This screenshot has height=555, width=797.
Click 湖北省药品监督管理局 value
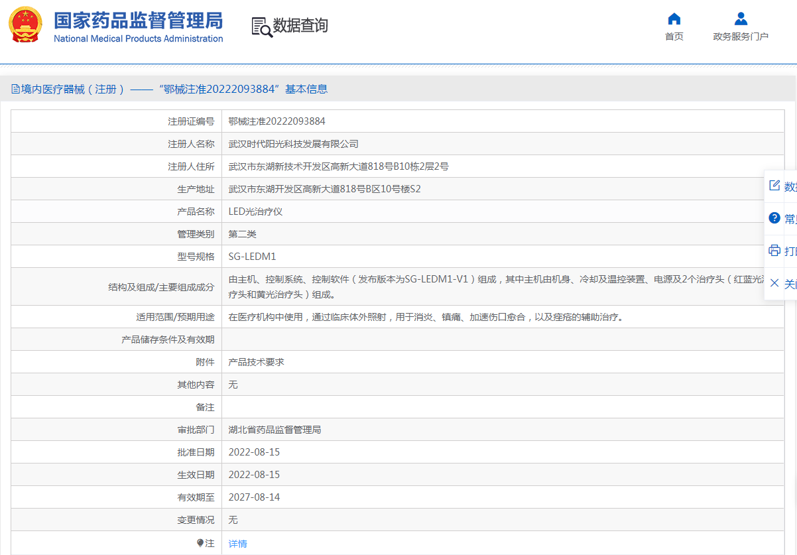[x=275, y=430]
